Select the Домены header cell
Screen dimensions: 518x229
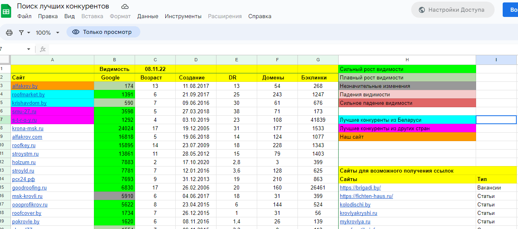[277, 77]
